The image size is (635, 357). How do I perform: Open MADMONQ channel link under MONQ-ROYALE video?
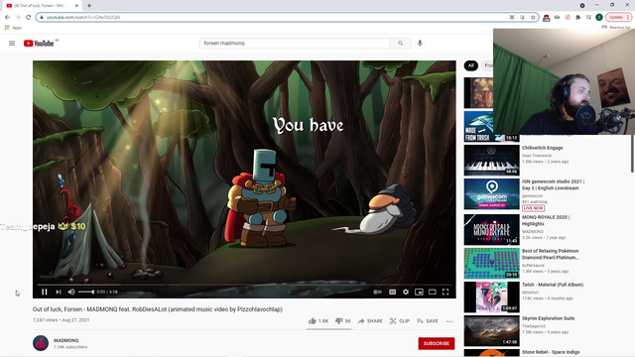click(533, 231)
